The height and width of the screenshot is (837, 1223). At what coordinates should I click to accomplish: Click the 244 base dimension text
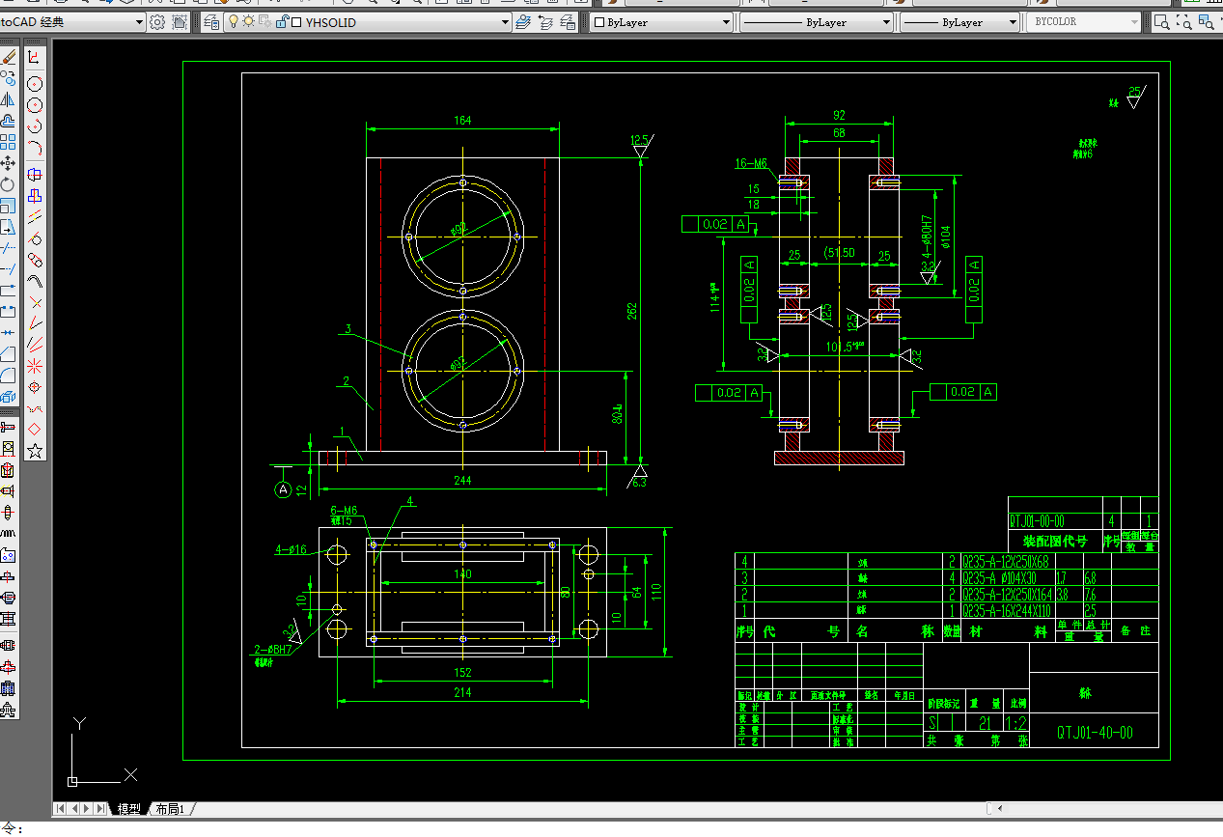point(463,481)
